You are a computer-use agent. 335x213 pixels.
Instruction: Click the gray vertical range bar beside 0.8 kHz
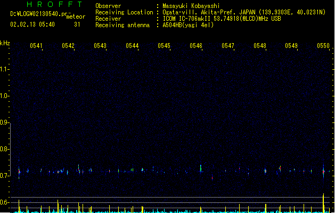coord(10,150)
